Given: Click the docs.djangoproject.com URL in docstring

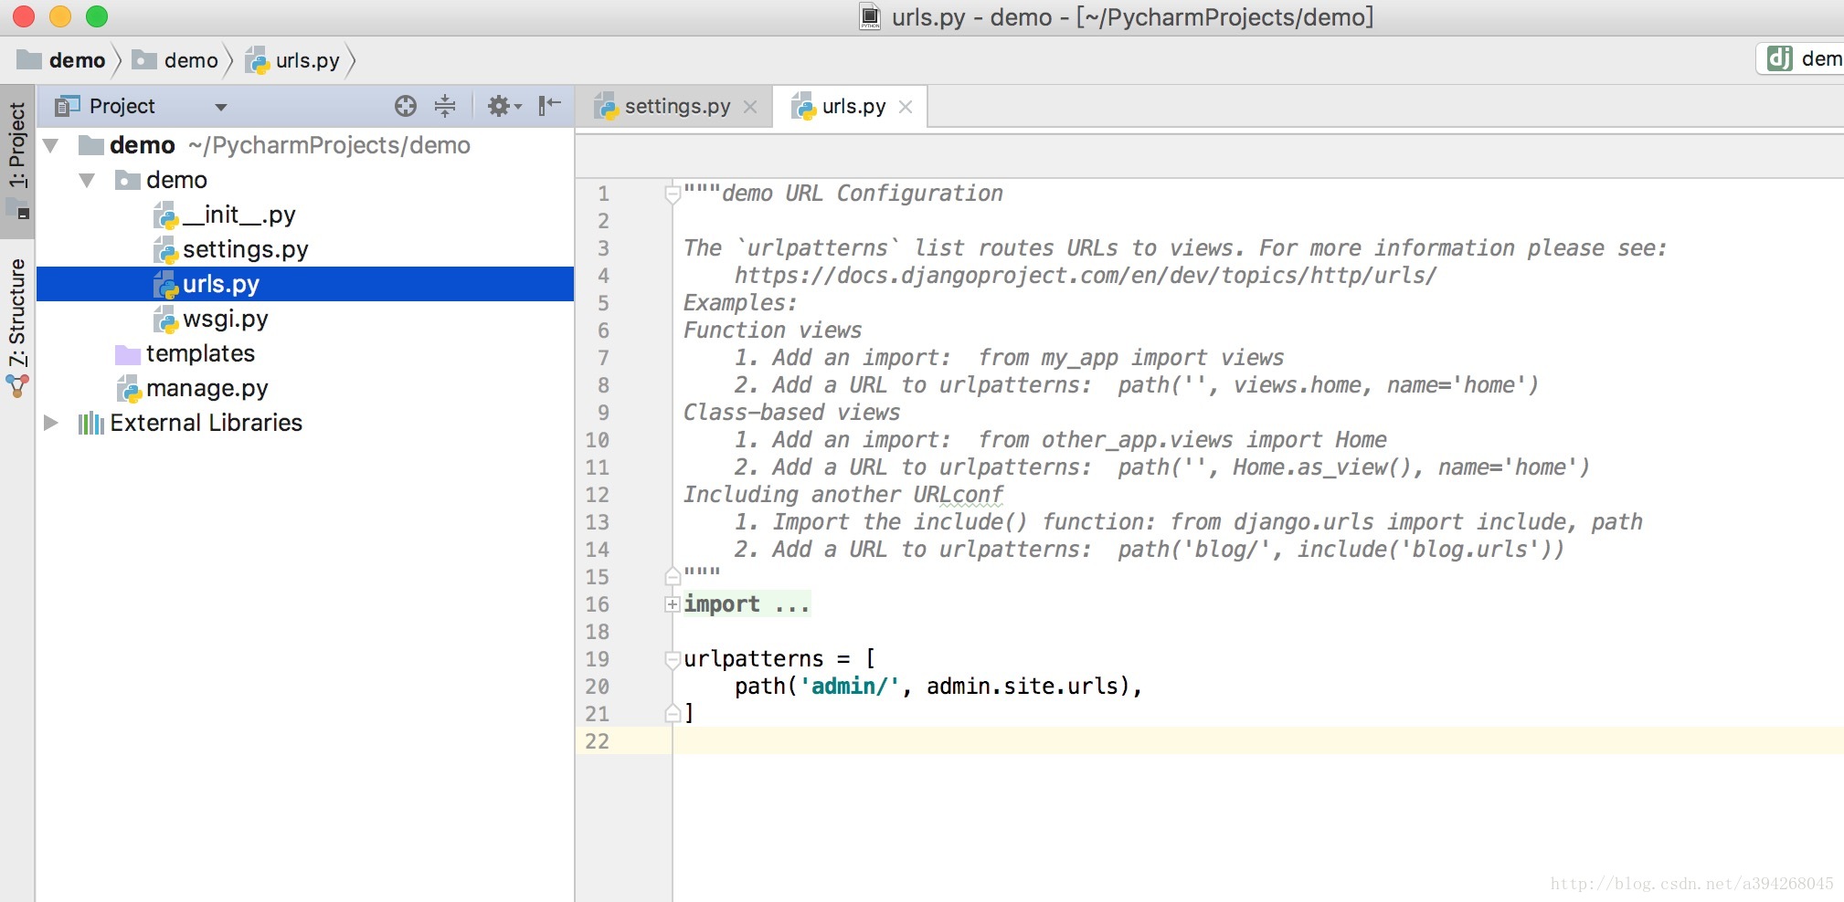Looking at the screenshot, I should [x=1086, y=276].
